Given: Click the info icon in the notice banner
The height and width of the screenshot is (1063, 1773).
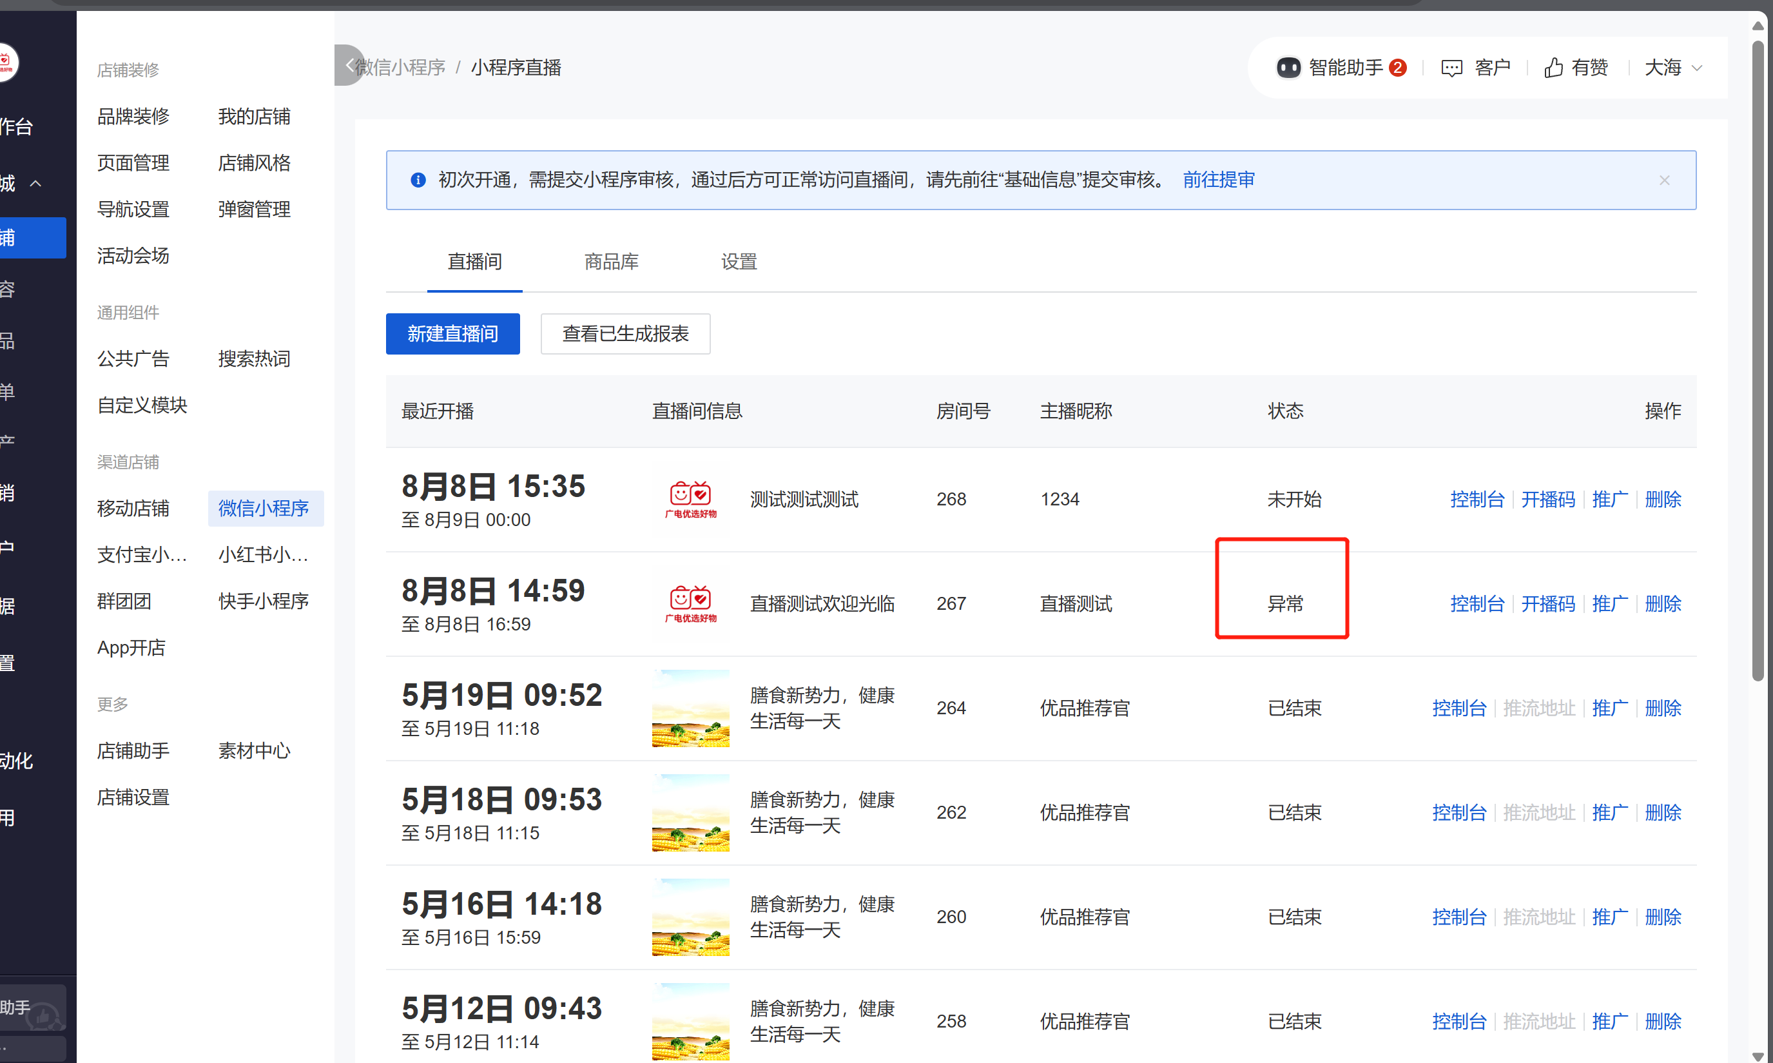Looking at the screenshot, I should point(418,180).
